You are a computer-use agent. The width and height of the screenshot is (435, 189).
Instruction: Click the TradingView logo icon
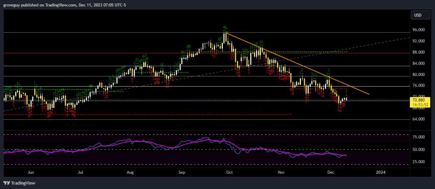(7, 183)
